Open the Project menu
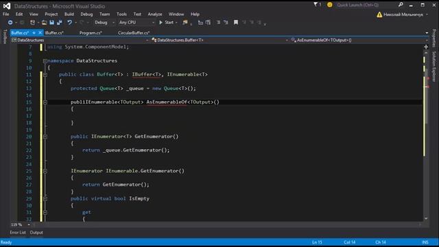The image size is (439, 247). (x=51, y=14)
